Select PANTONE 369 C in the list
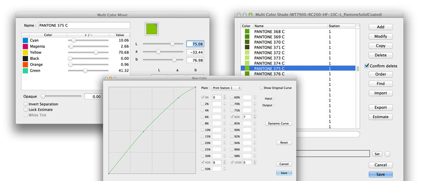 [x=298, y=37]
